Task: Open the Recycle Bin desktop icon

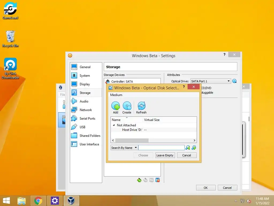Action: [x=10, y=39]
